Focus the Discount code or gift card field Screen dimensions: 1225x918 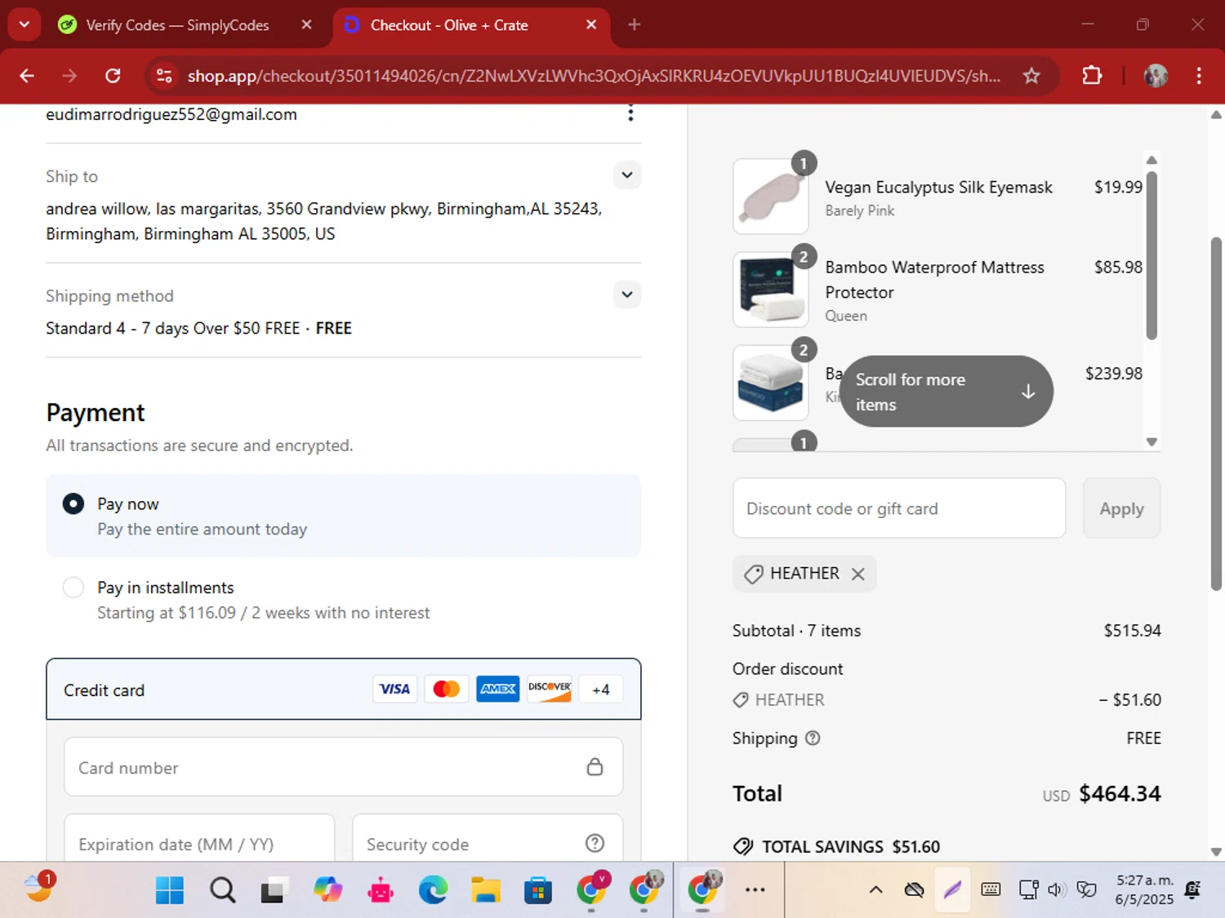pyautogui.click(x=899, y=508)
